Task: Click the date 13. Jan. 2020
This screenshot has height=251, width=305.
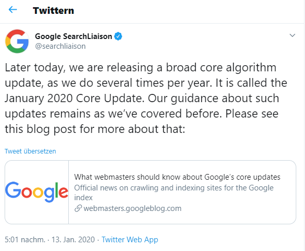Action: (x=73, y=240)
